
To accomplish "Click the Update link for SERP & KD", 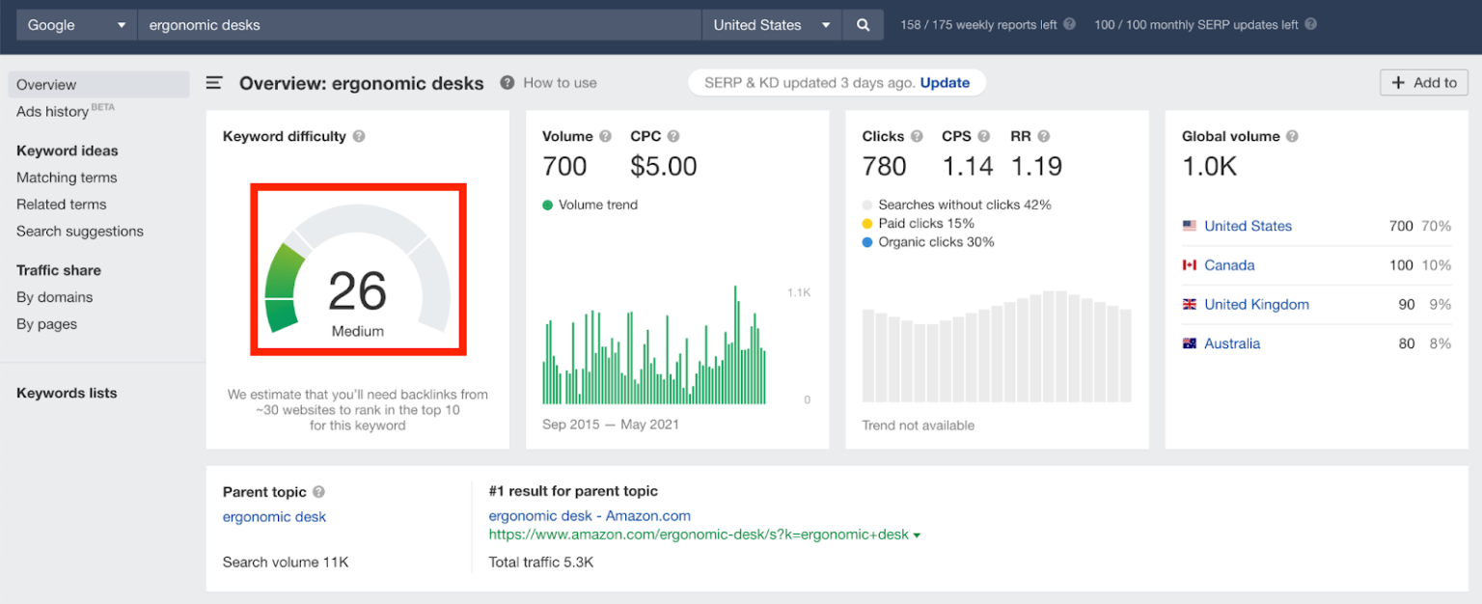I will pos(944,82).
